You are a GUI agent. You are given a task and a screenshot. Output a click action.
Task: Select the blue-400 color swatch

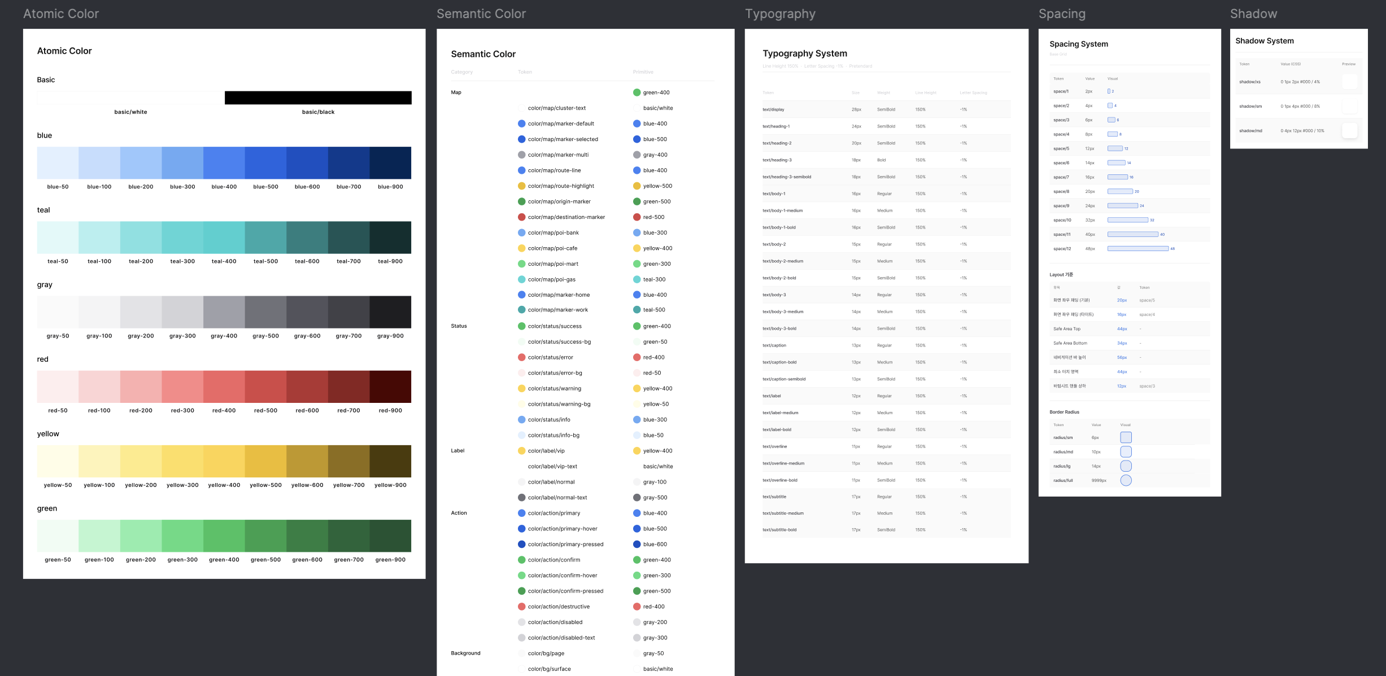tap(224, 163)
